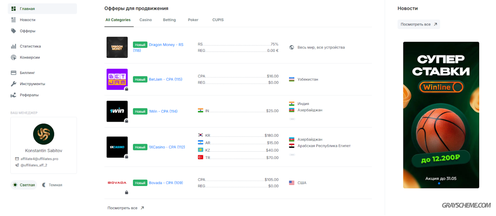Click the affiliate4@uffiliates.pro email

point(39,159)
